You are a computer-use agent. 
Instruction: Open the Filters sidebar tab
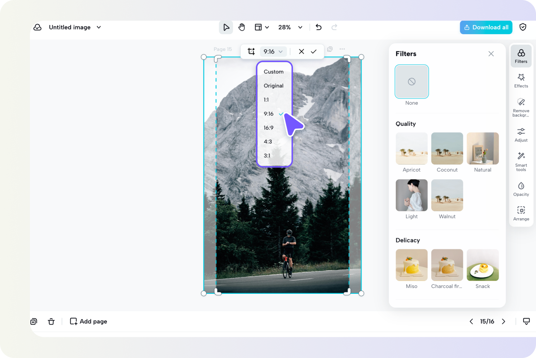pyautogui.click(x=521, y=56)
